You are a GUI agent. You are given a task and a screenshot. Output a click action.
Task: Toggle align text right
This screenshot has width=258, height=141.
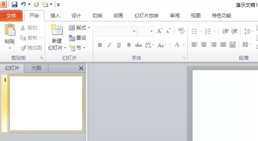(x=213, y=45)
